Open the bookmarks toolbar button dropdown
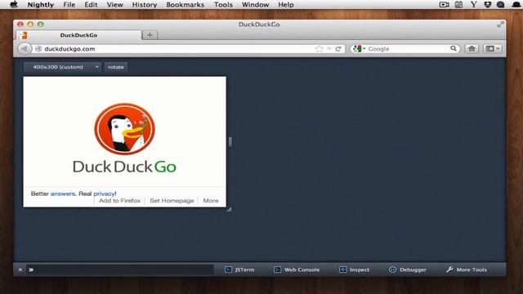 pyautogui.click(x=492, y=49)
